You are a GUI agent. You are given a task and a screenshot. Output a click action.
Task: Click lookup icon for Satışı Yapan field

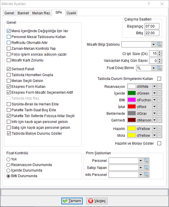click(x=146, y=168)
